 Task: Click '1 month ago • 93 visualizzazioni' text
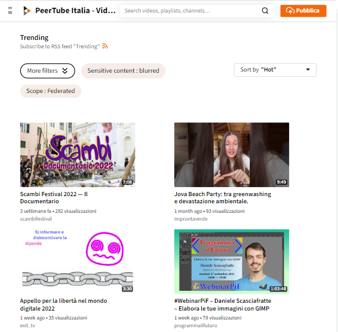coord(210,211)
